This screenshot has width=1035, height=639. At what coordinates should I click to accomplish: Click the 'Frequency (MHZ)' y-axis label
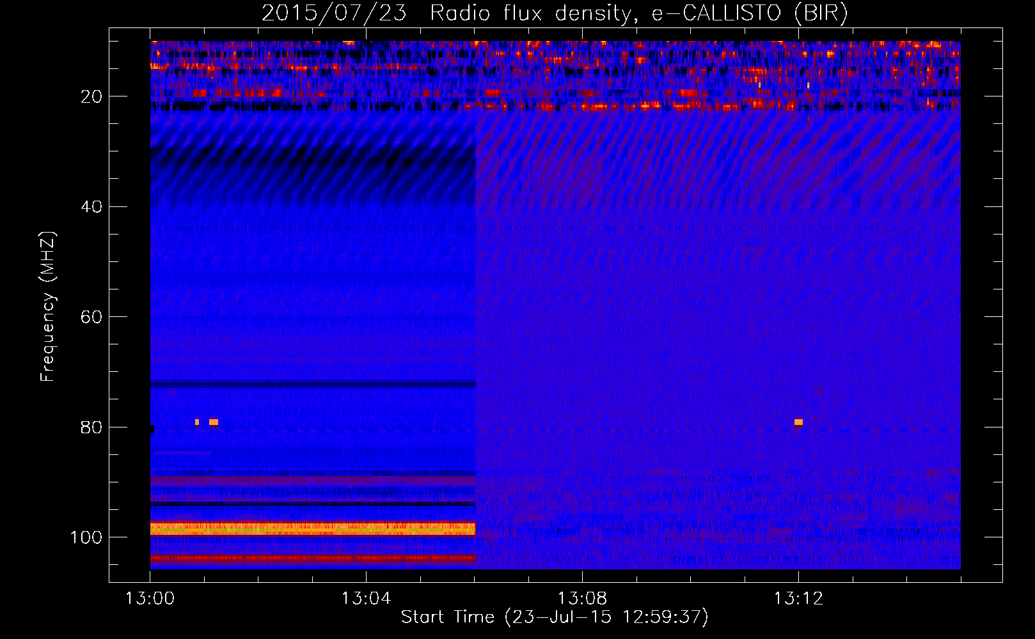pyautogui.click(x=48, y=307)
